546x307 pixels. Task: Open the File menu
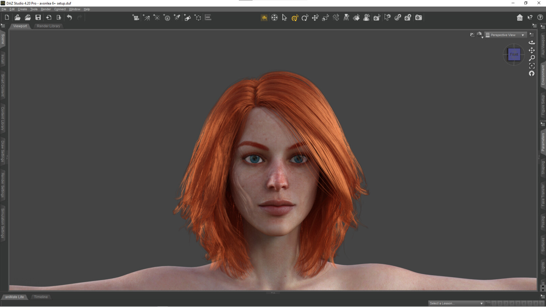click(4, 9)
